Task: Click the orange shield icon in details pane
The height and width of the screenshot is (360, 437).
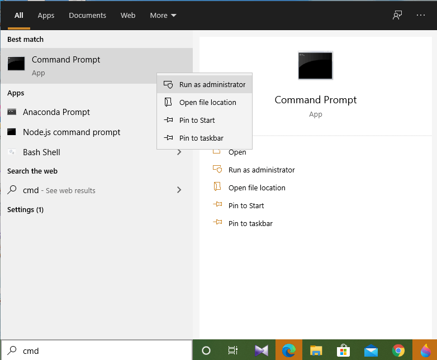Action: [217, 169]
